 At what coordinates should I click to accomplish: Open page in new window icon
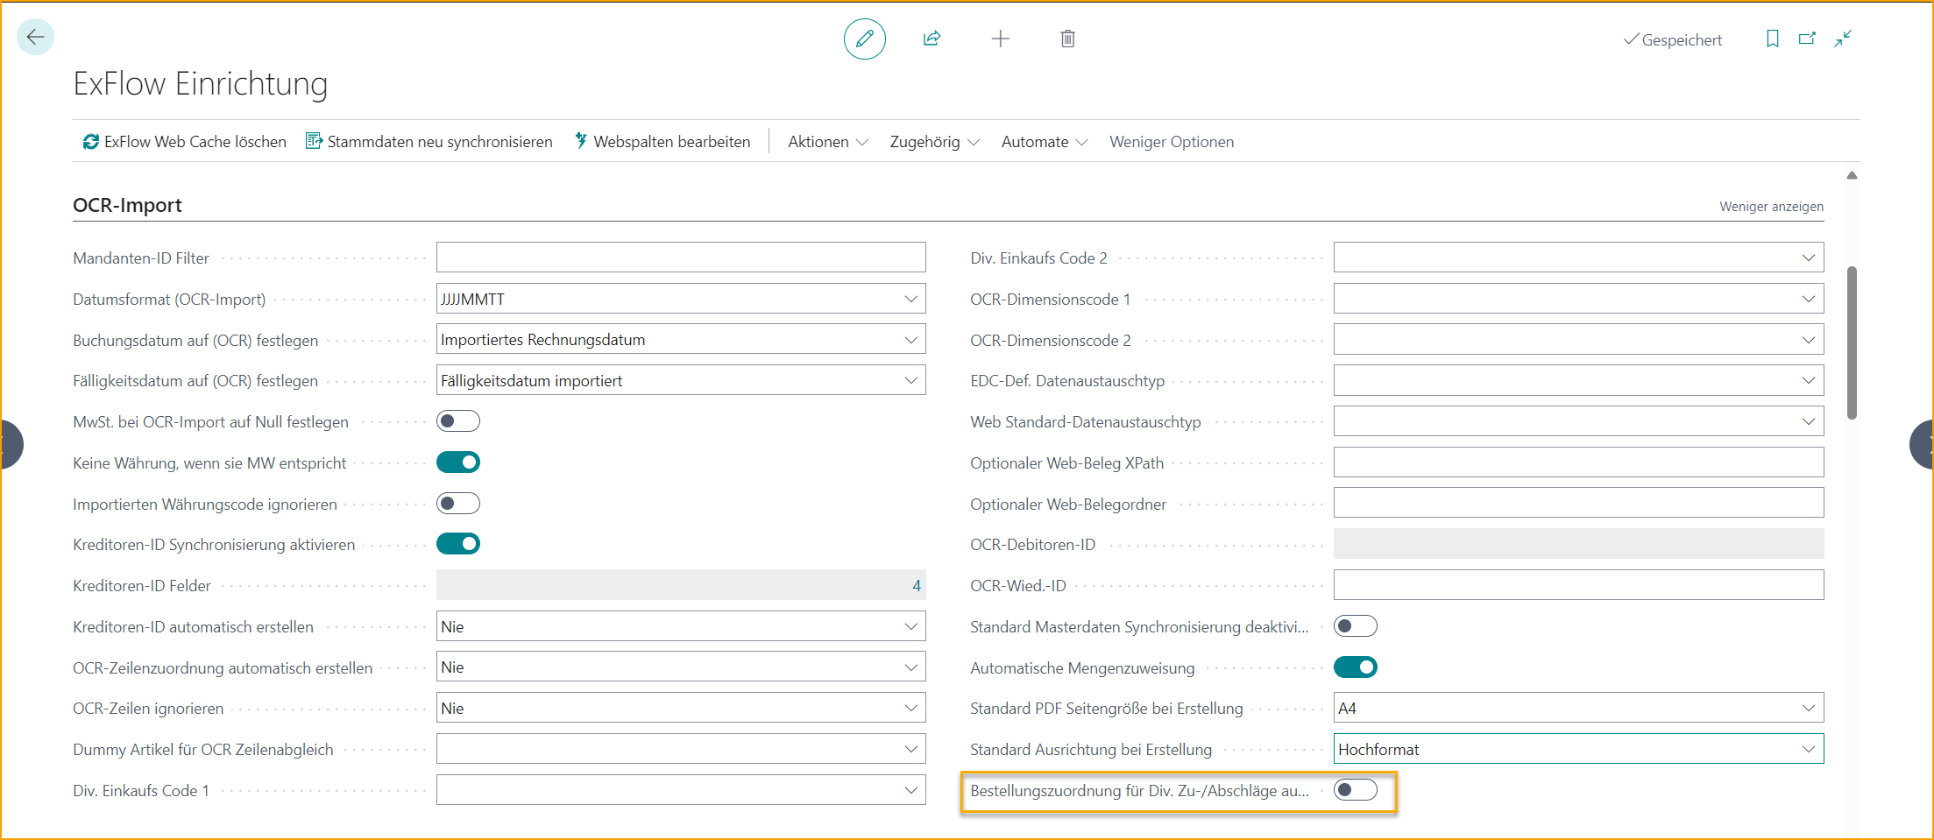click(x=1807, y=39)
